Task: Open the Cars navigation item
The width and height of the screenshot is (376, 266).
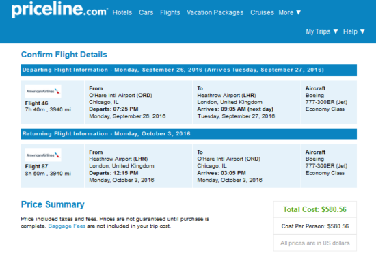Action: pos(146,12)
